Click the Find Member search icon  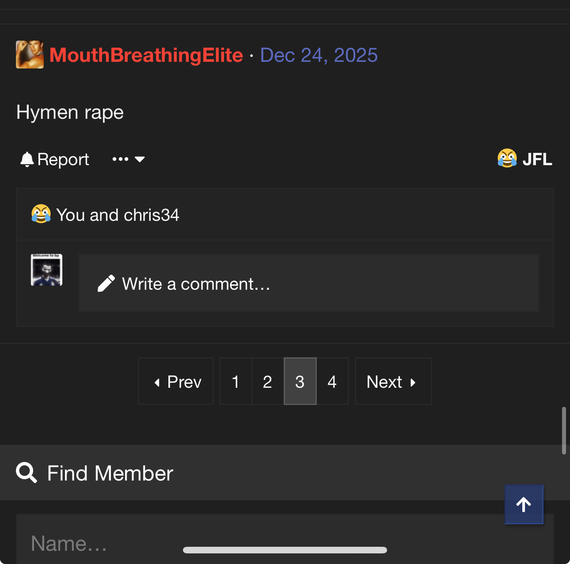tap(27, 473)
